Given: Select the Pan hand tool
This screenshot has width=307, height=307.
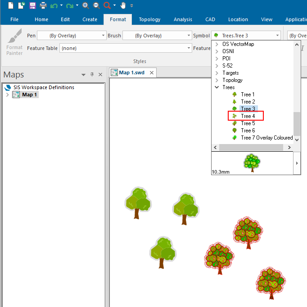Looking at the screenshot, I should click(x=123, y=5).
